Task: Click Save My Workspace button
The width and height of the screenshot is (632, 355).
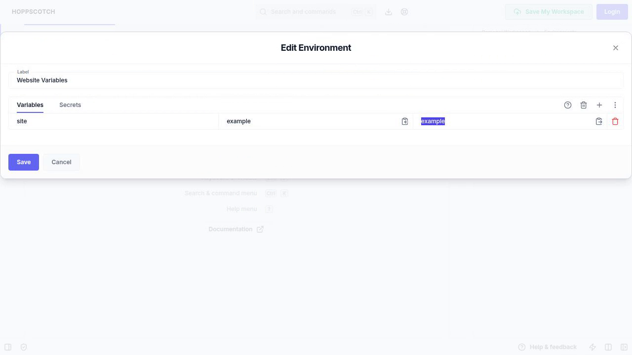Action: pos(549,12)
